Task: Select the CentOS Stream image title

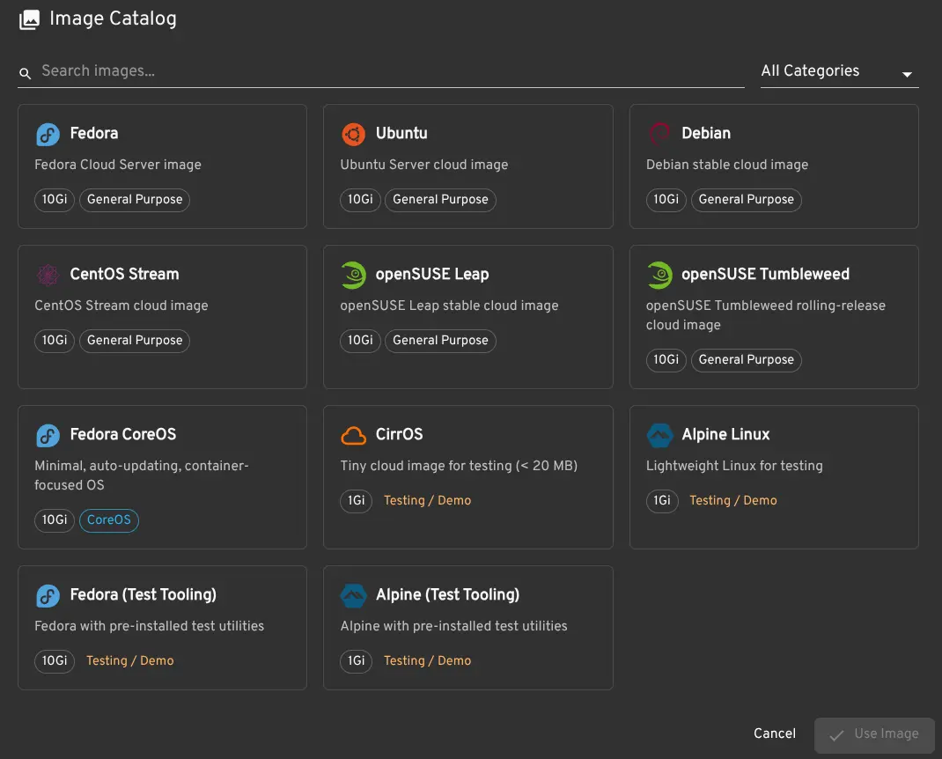Action: coord(124,274)
